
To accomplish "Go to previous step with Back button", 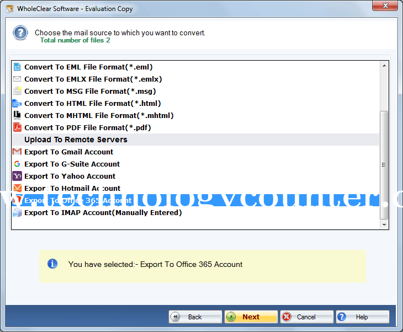I will [x=195, y=317].
